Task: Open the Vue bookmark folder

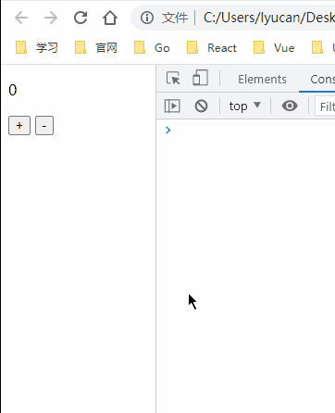Action: point(274,48)
